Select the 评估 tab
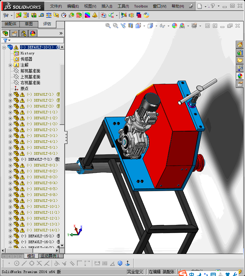 [x=47, y=24]
